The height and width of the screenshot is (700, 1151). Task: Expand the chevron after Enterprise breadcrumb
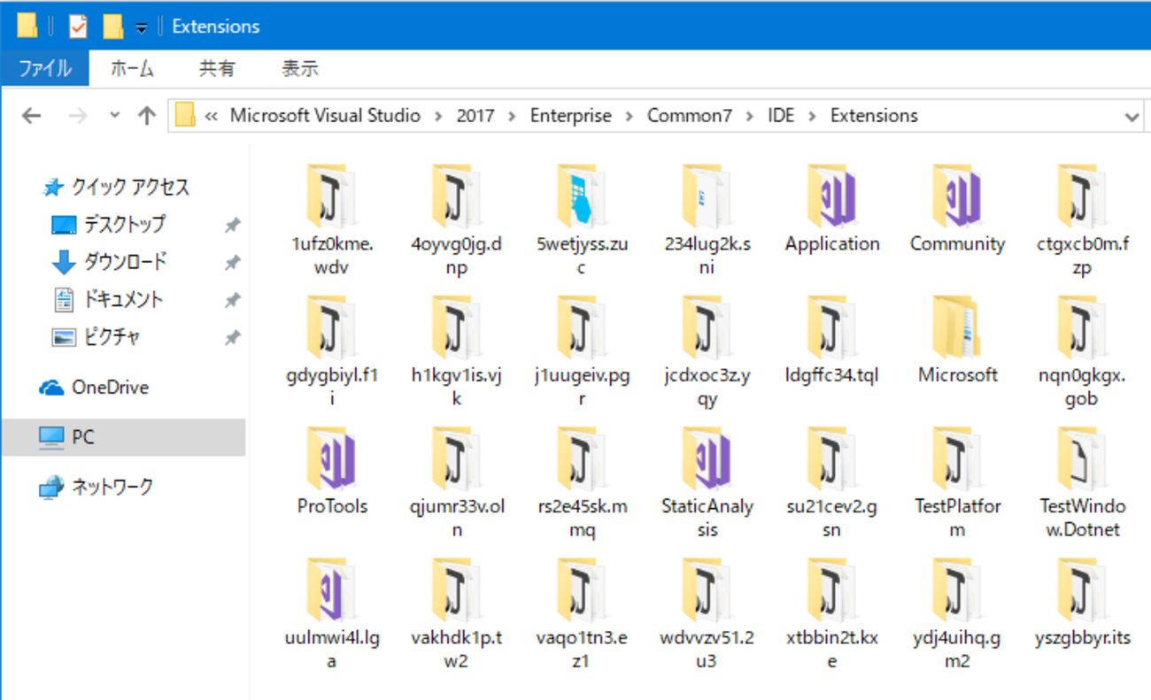[630, 116]
